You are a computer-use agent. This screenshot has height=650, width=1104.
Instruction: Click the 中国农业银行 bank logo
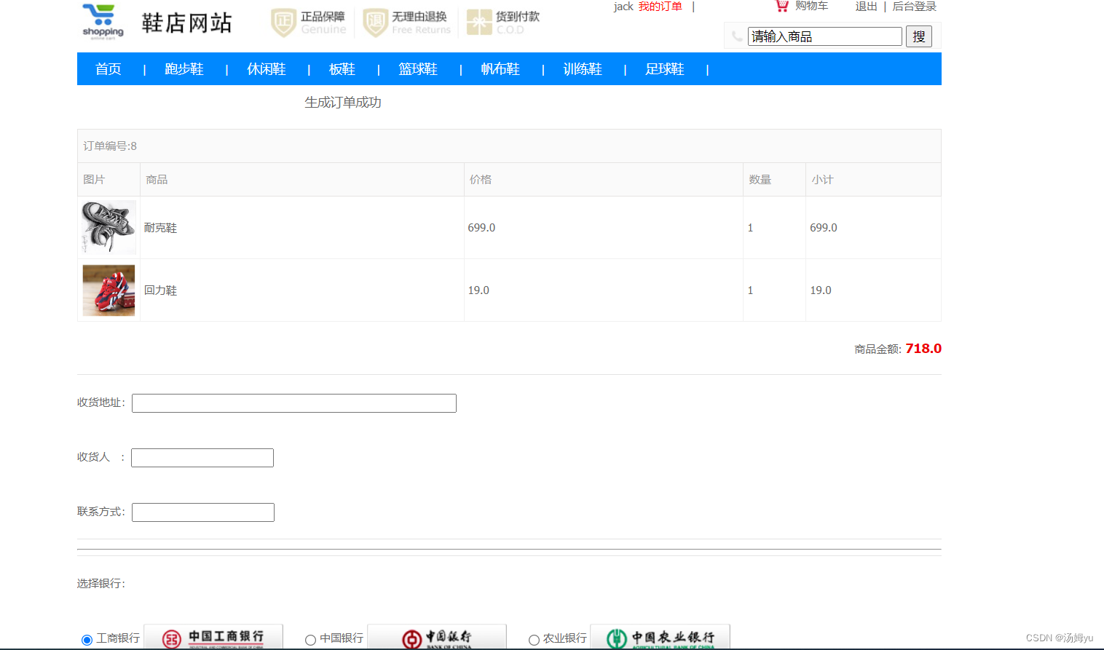pos(659,638)
